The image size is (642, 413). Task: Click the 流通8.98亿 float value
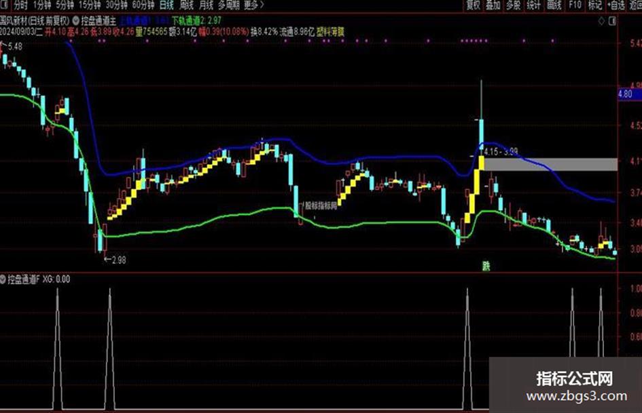(298, 31)
